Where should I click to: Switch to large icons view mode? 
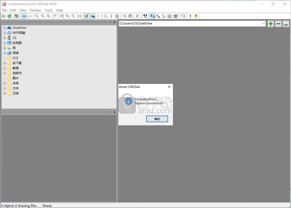pyautogui.click(x=153, y=16)
